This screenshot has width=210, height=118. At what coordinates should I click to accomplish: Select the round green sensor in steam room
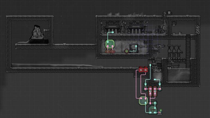pyautogui.click(x=127, y=51)
